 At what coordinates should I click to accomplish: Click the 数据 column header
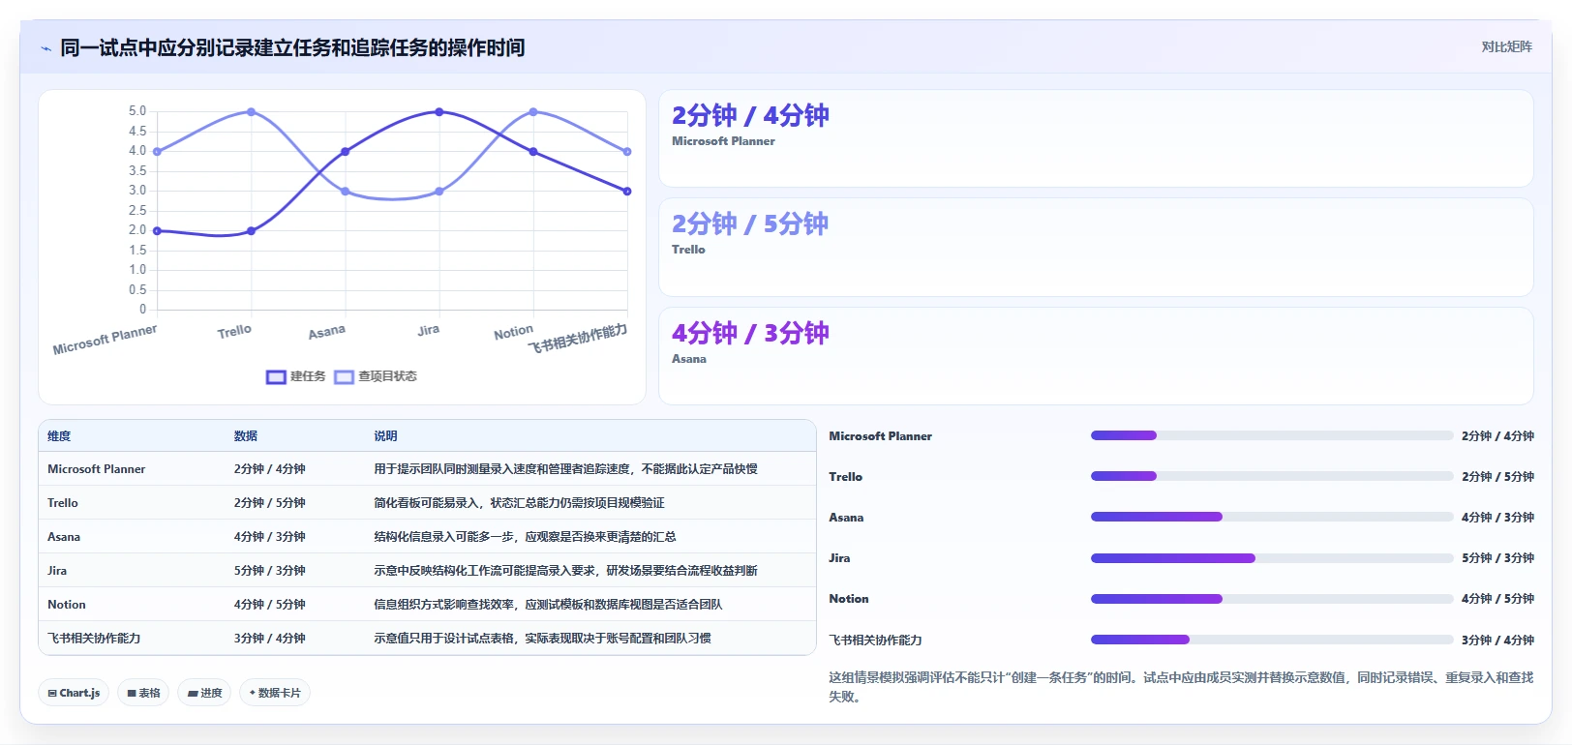click(x=246, y=436)
